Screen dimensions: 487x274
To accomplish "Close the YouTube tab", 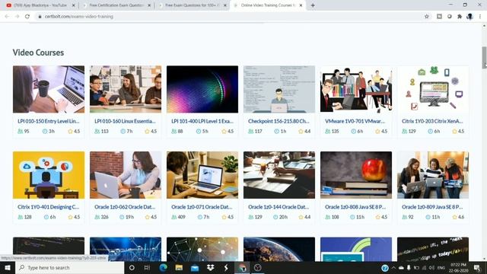I will tap(74, 5).
